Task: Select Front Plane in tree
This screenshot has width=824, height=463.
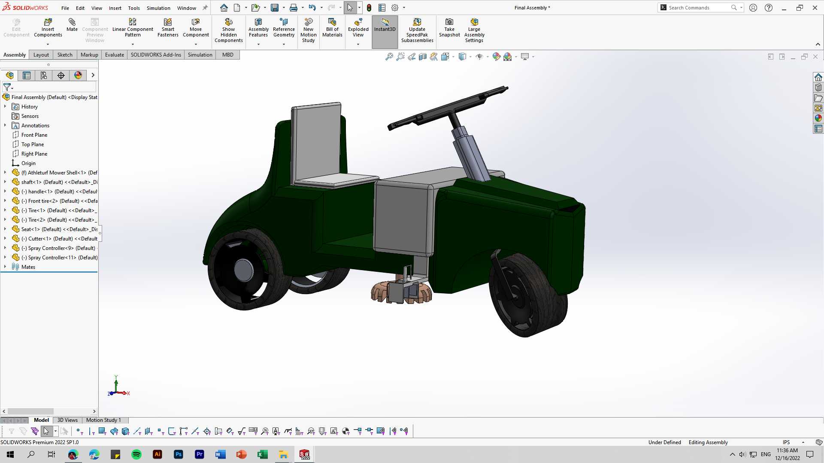Action: [x=34, y=135]
